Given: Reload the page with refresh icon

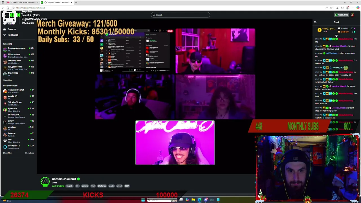Looking at the screenshot, I should pos(8,8).
